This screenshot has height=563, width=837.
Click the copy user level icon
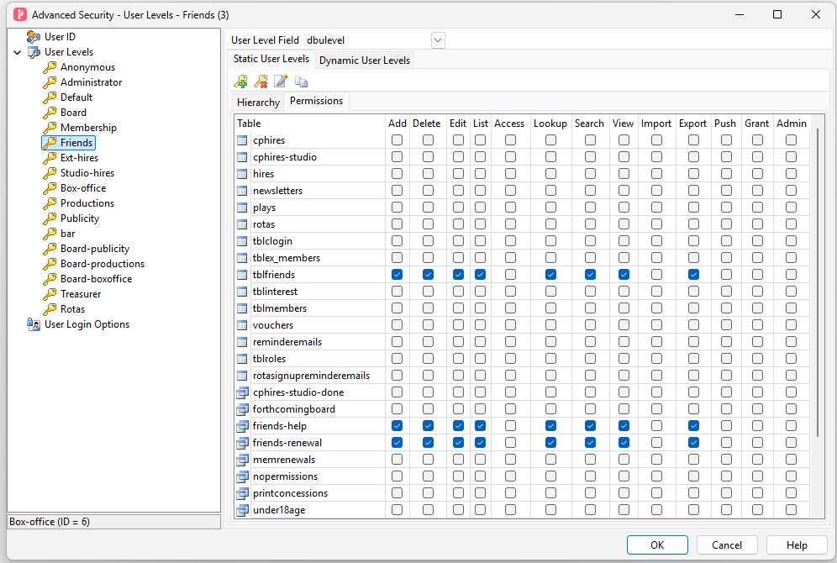coord(301,82)
